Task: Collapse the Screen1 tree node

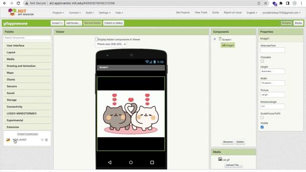Action: coord(215,39)
